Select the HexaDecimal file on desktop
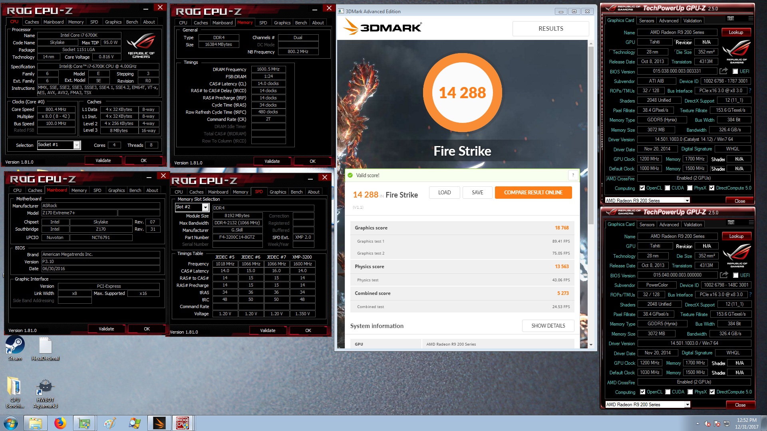Screen dimensions: 767x431 pos(45,348)
